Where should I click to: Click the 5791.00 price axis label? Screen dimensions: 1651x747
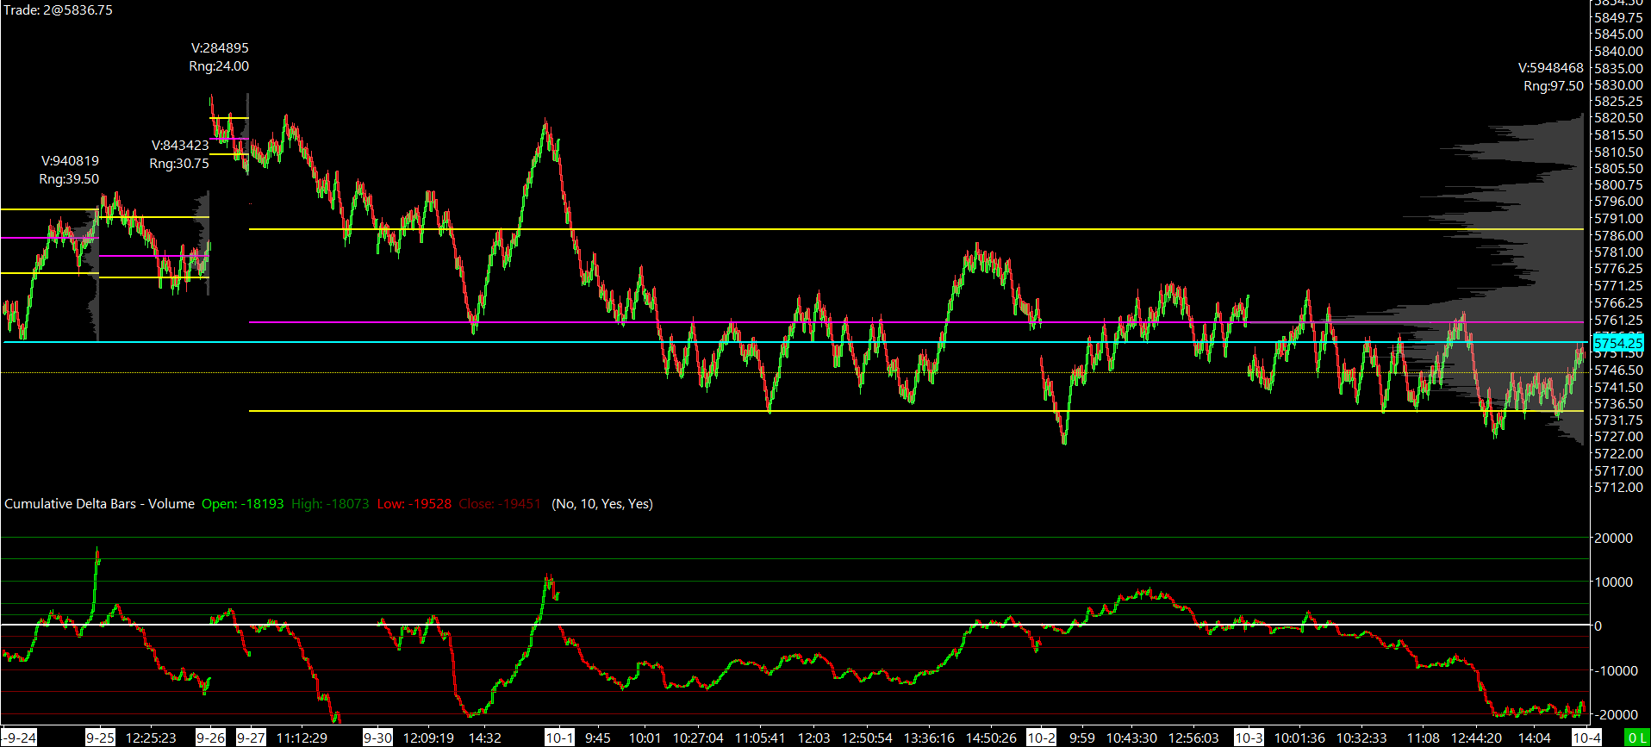pos(1618,219)
